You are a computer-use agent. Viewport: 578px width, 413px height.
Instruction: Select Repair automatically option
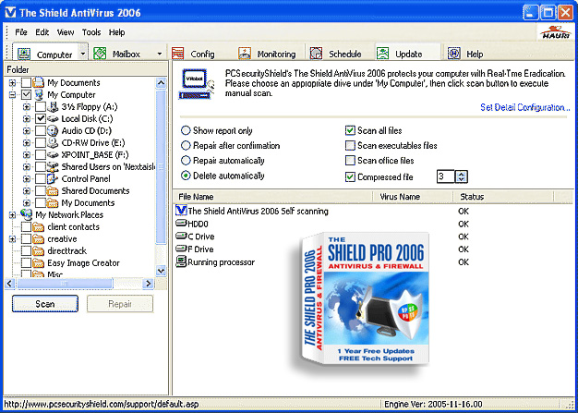(186, 161)
